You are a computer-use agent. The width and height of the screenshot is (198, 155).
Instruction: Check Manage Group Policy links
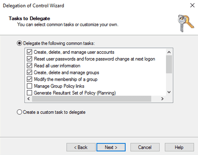[x=29, y=86]
